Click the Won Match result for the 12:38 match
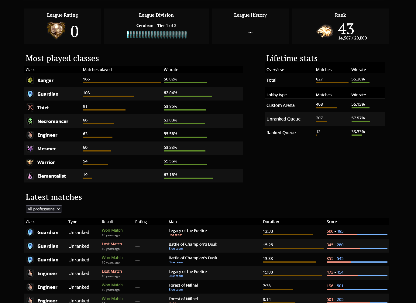This screenshot has width=416, height=303. [x=112, y=230]
